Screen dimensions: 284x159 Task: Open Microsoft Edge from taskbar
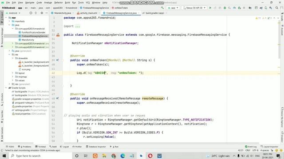click(x=122, y=156)
